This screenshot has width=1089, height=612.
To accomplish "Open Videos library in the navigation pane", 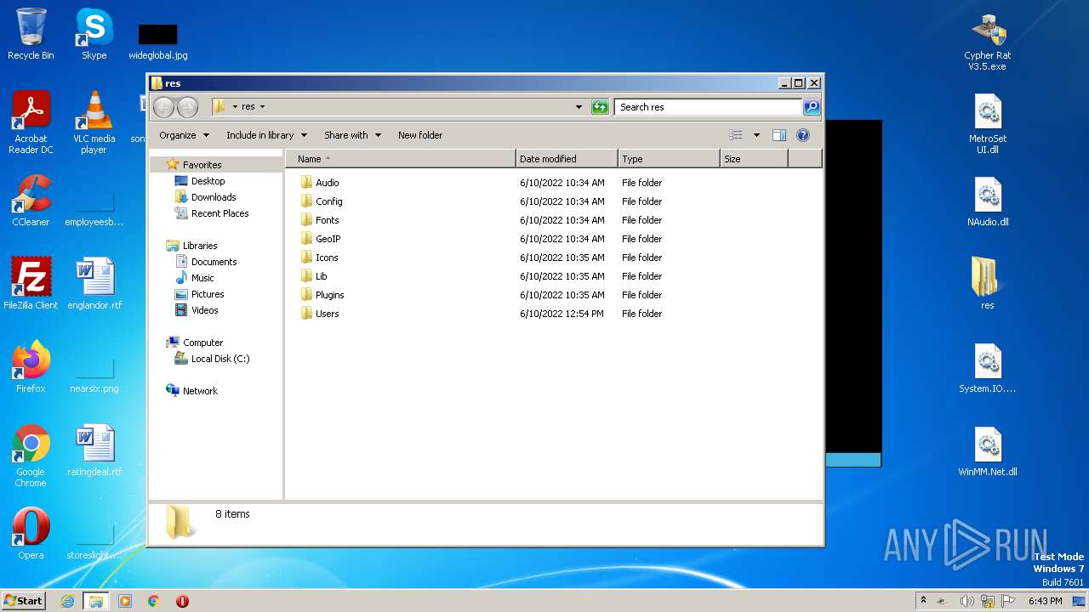I will [204, 310].
